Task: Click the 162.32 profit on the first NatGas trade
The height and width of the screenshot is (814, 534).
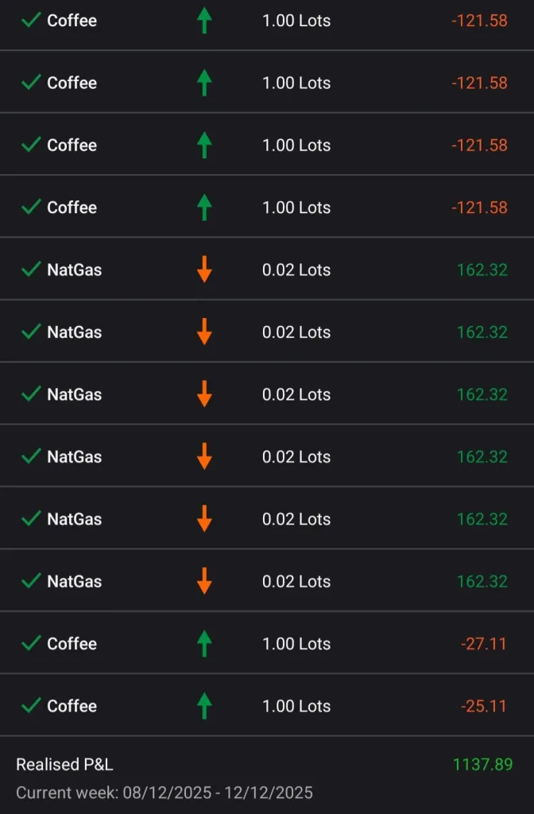Action: click(x=482, y=269)
